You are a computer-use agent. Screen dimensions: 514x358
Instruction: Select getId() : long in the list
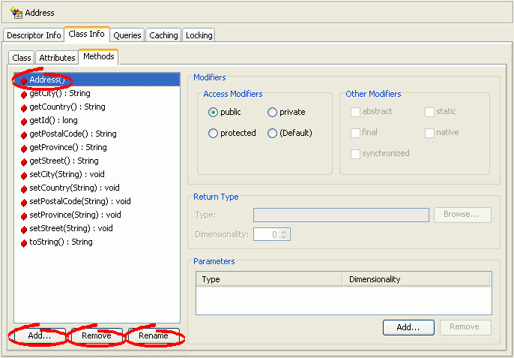(x=53, y=121)
